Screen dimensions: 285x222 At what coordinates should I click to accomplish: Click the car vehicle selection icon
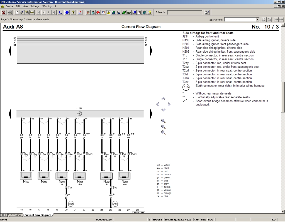(x=32, y=13)
